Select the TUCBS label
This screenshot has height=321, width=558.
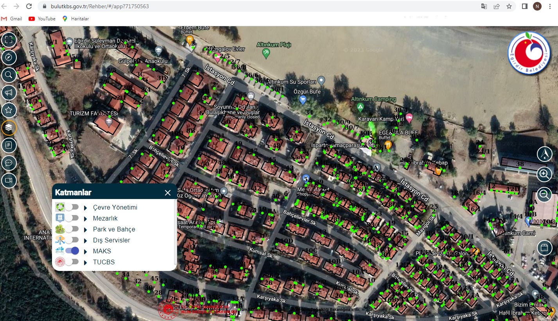tap(104, 262)
